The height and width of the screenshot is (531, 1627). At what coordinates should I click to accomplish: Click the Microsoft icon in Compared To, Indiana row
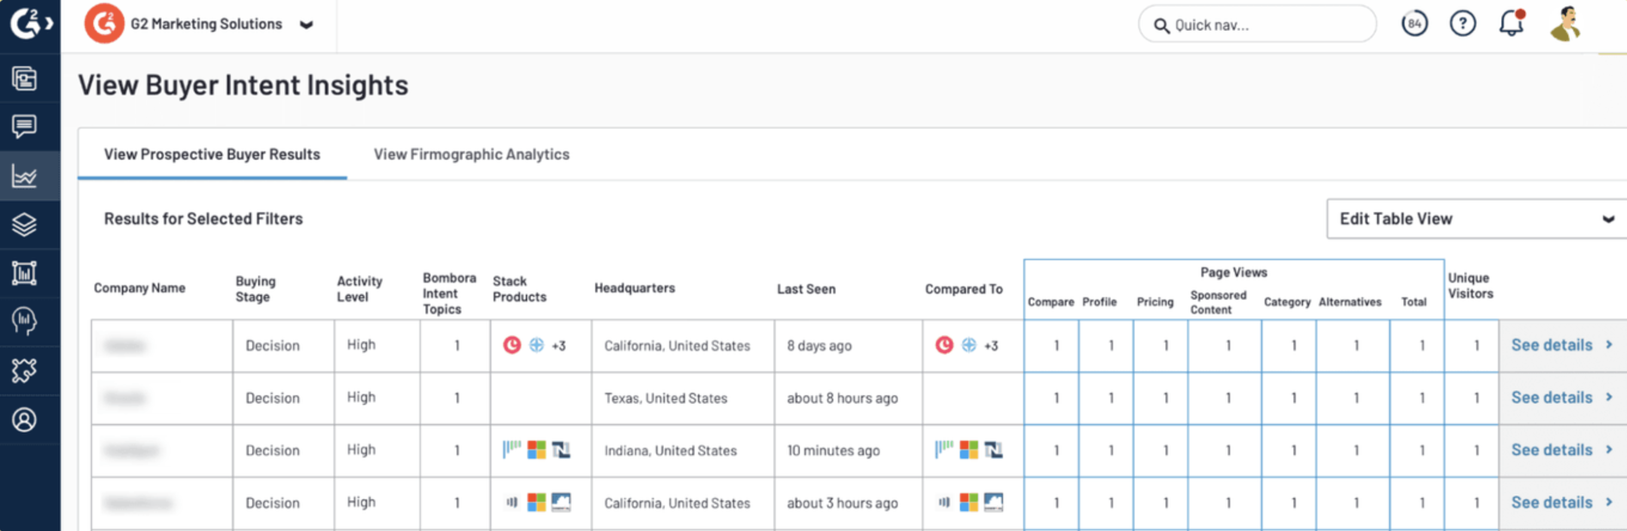click(968, 450)
